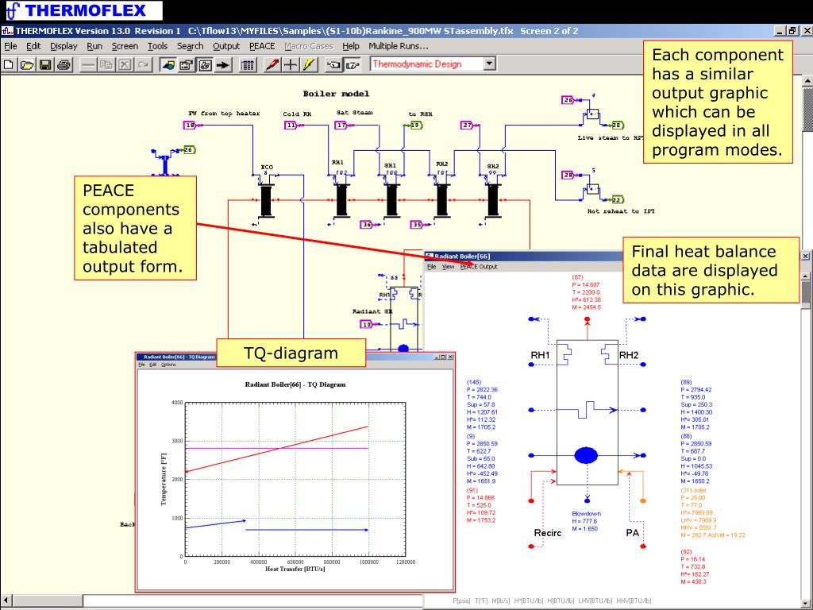Select stream node 17 Sat Steam

[x=341, y=125]
